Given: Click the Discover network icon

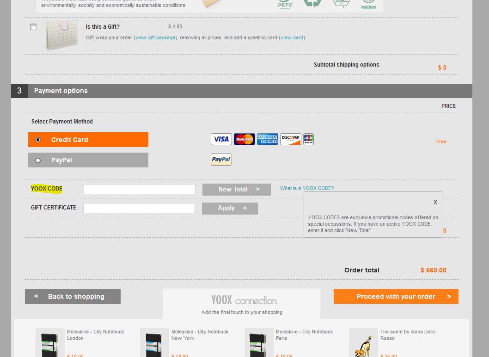Looking at the screenshot, I should 290,139.
